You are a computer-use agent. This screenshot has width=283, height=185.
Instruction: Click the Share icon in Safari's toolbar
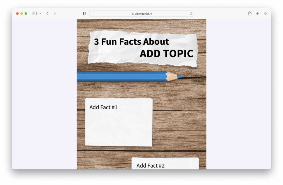[250, 13]
